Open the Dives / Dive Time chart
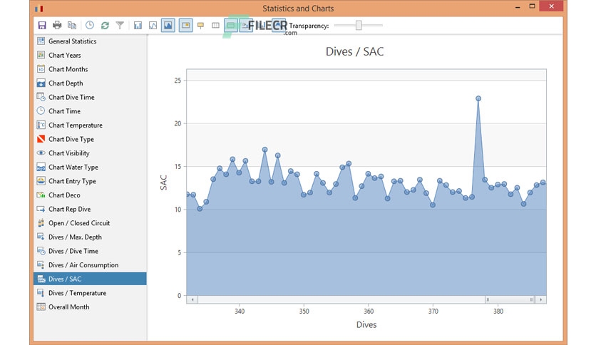The height and width of the screenshot is (345, 596). click(x=90, y=251)
